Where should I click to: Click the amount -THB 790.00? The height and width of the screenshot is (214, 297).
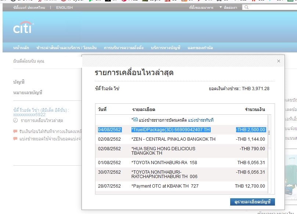(252, 148)
